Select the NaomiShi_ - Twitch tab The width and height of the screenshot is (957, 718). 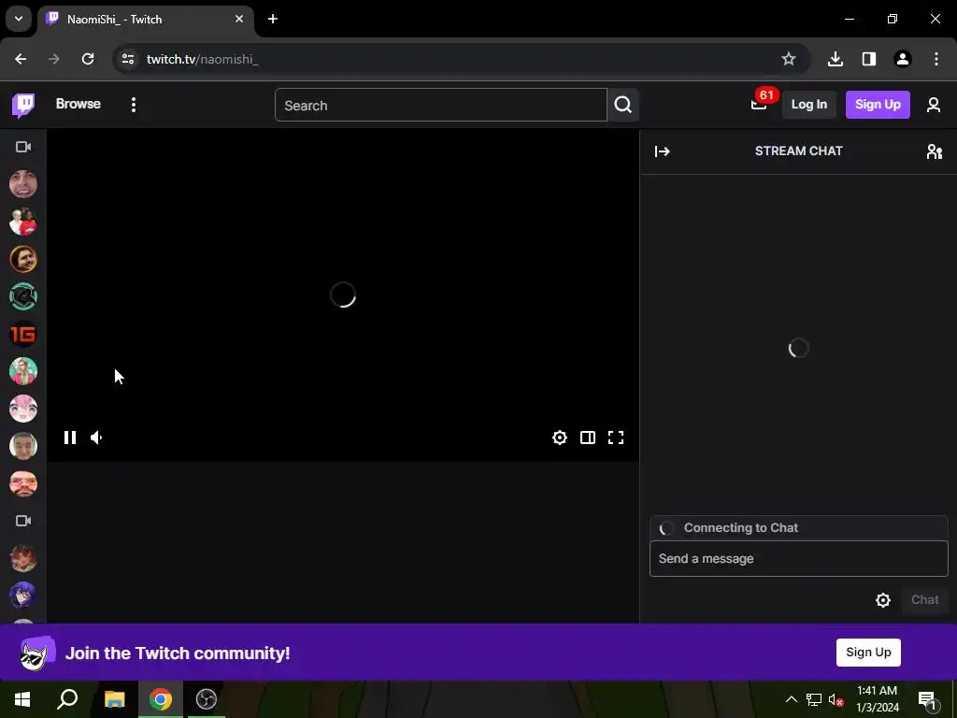[143, 19]
